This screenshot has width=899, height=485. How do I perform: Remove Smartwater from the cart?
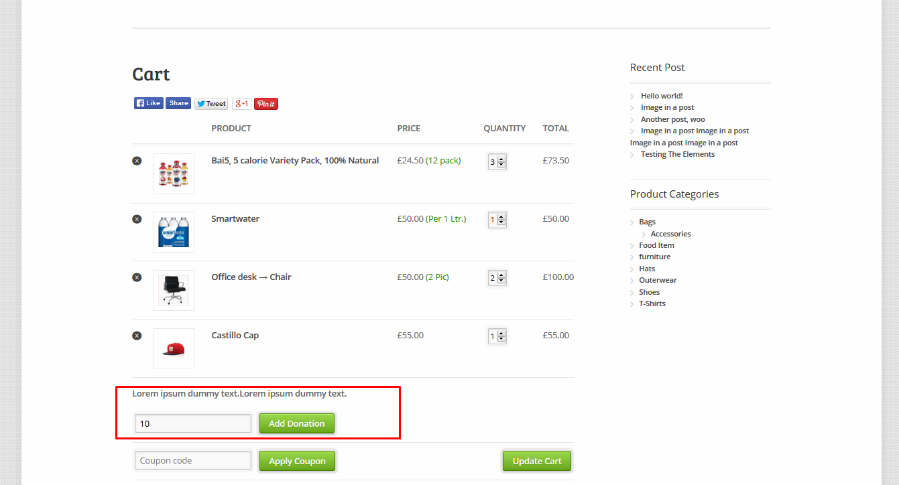point(137,218)
